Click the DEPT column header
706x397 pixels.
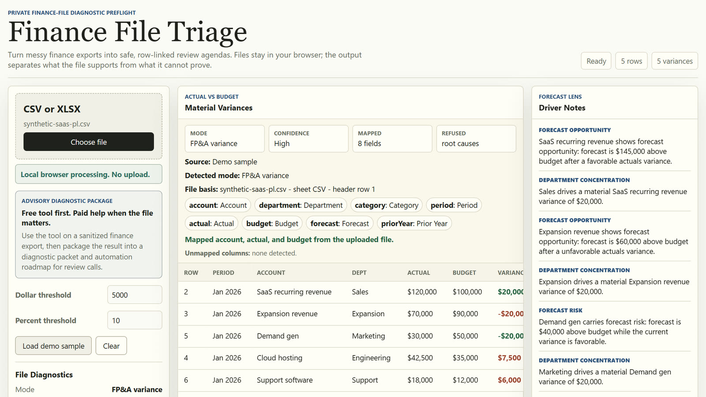[359, 273]
